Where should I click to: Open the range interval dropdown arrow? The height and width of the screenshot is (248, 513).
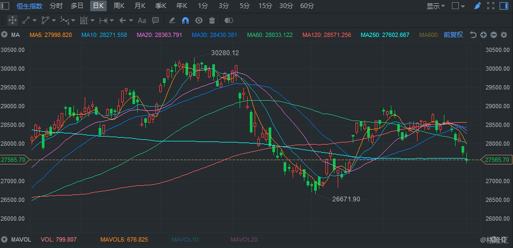click(112, 20)
